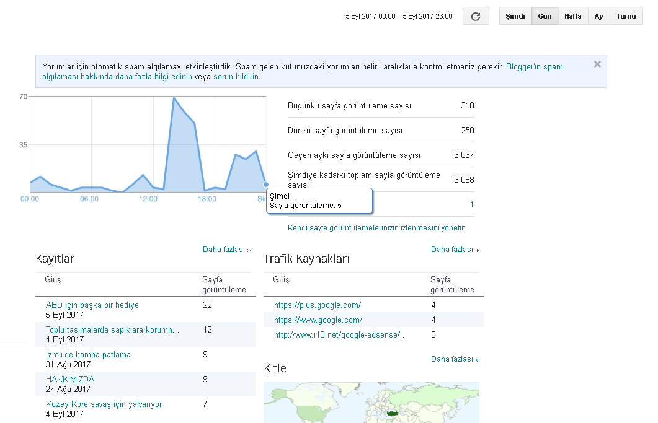Open the https://www.google.com/ traffic source
658x423 pixels.
pos(318,320)
